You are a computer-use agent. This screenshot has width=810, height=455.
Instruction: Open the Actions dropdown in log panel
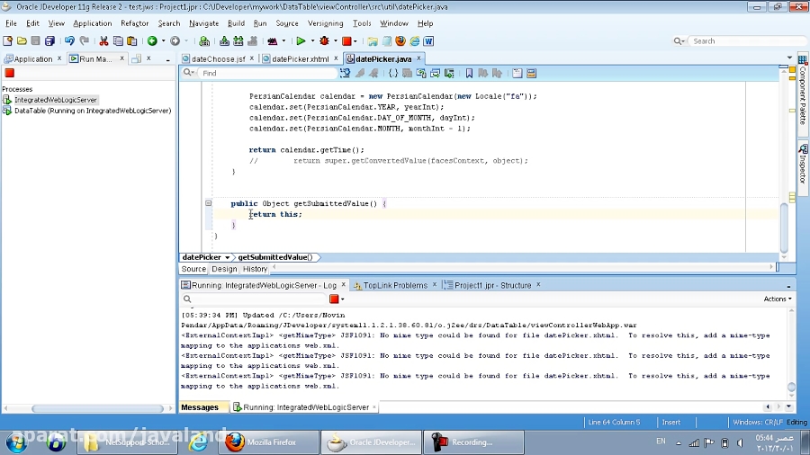click(778, 299)
